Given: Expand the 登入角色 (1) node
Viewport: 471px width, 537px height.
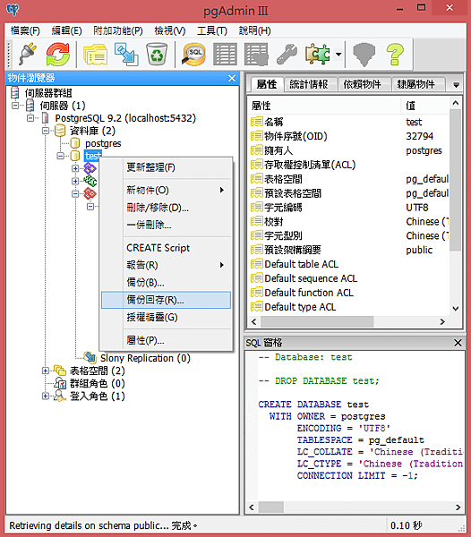Looking at the screenshot, I should (45, 396).
